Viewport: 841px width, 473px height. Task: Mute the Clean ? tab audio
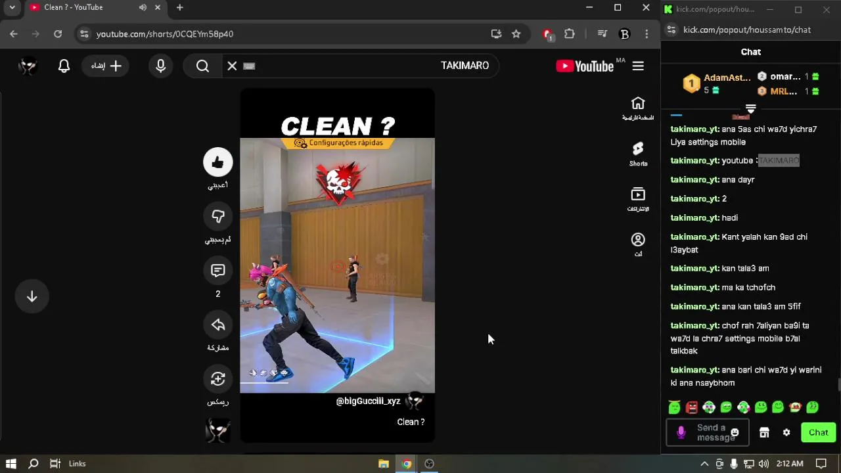[143, 7]
